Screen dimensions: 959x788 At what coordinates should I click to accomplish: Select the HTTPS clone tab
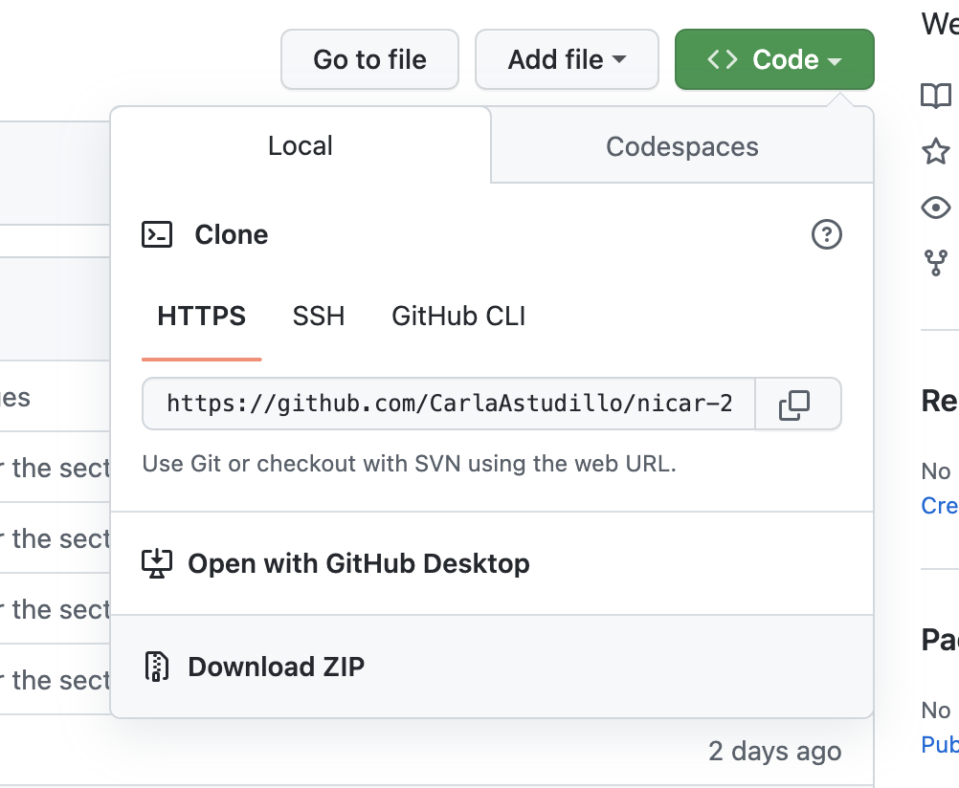click(201, 316)
